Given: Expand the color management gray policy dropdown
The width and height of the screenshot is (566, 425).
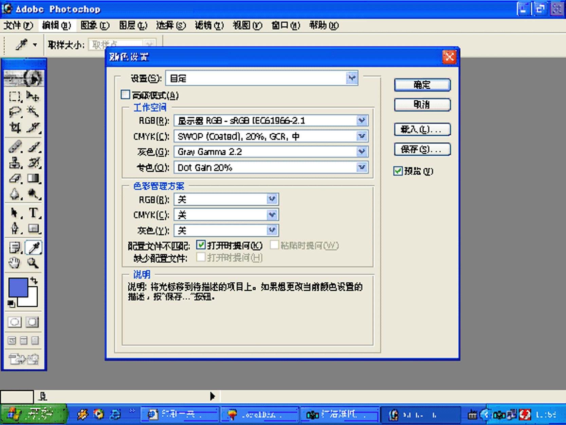Looking at the screenshot, I should click(x=272, y=231).
